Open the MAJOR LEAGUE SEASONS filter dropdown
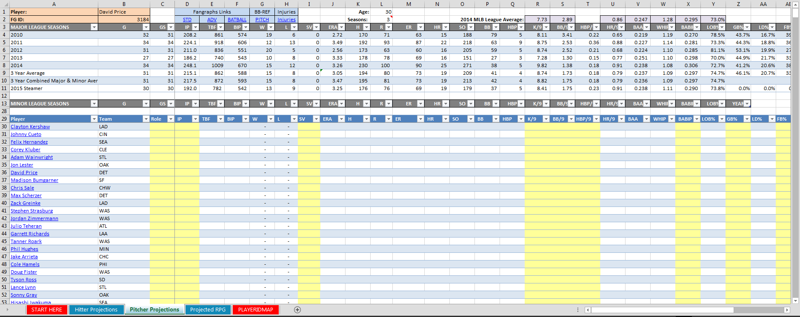Screen dimensions: 800x317 tap(94, 27)
